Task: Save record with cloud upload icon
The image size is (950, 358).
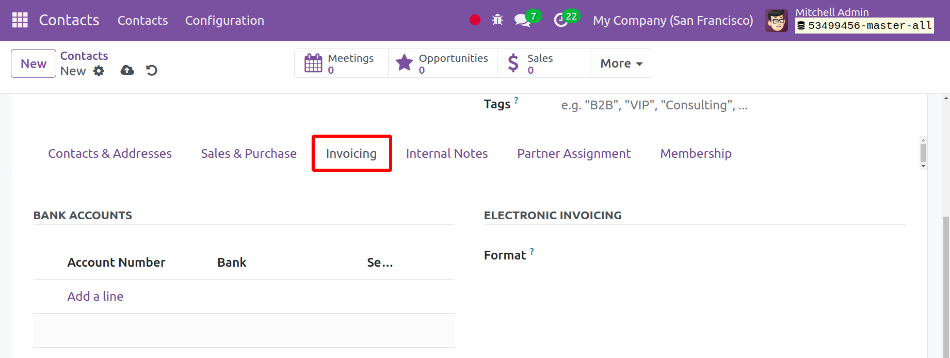Action: point(127,71)
